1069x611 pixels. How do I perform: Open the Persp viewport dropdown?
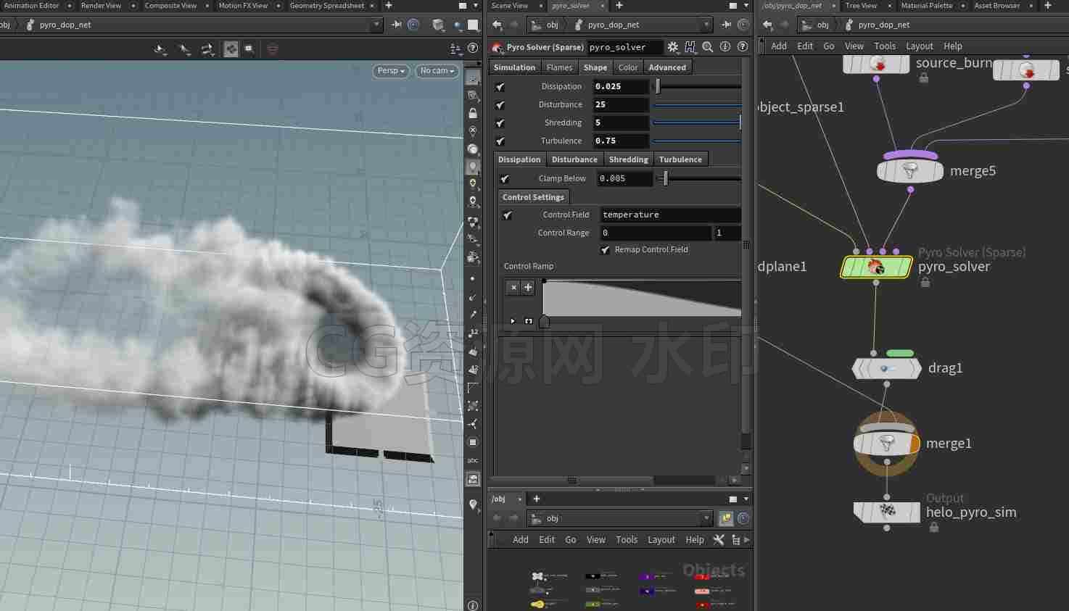391,71
